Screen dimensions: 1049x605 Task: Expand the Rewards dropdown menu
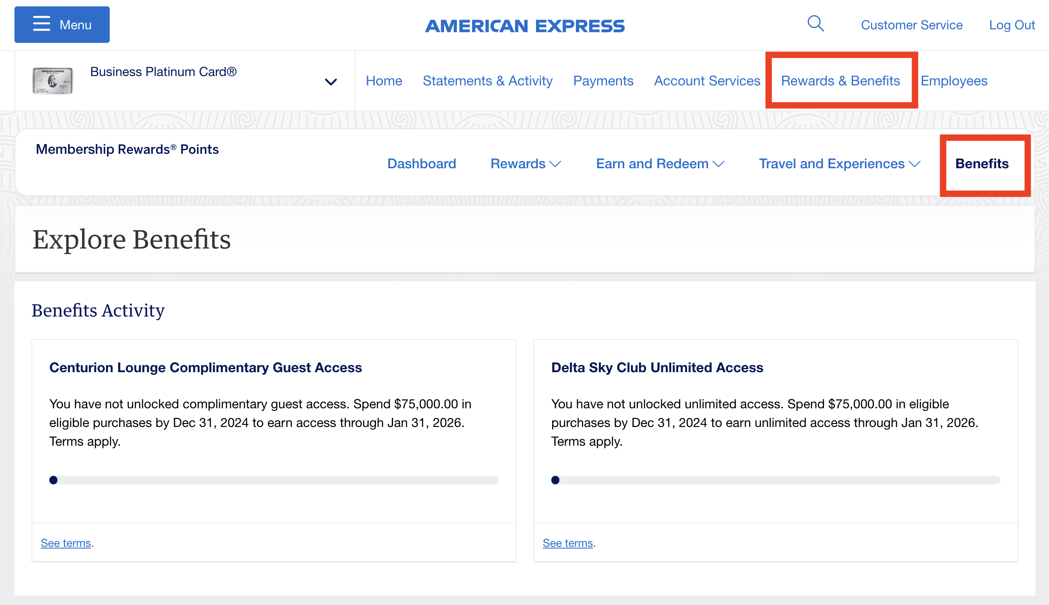[x=526, y=164]
